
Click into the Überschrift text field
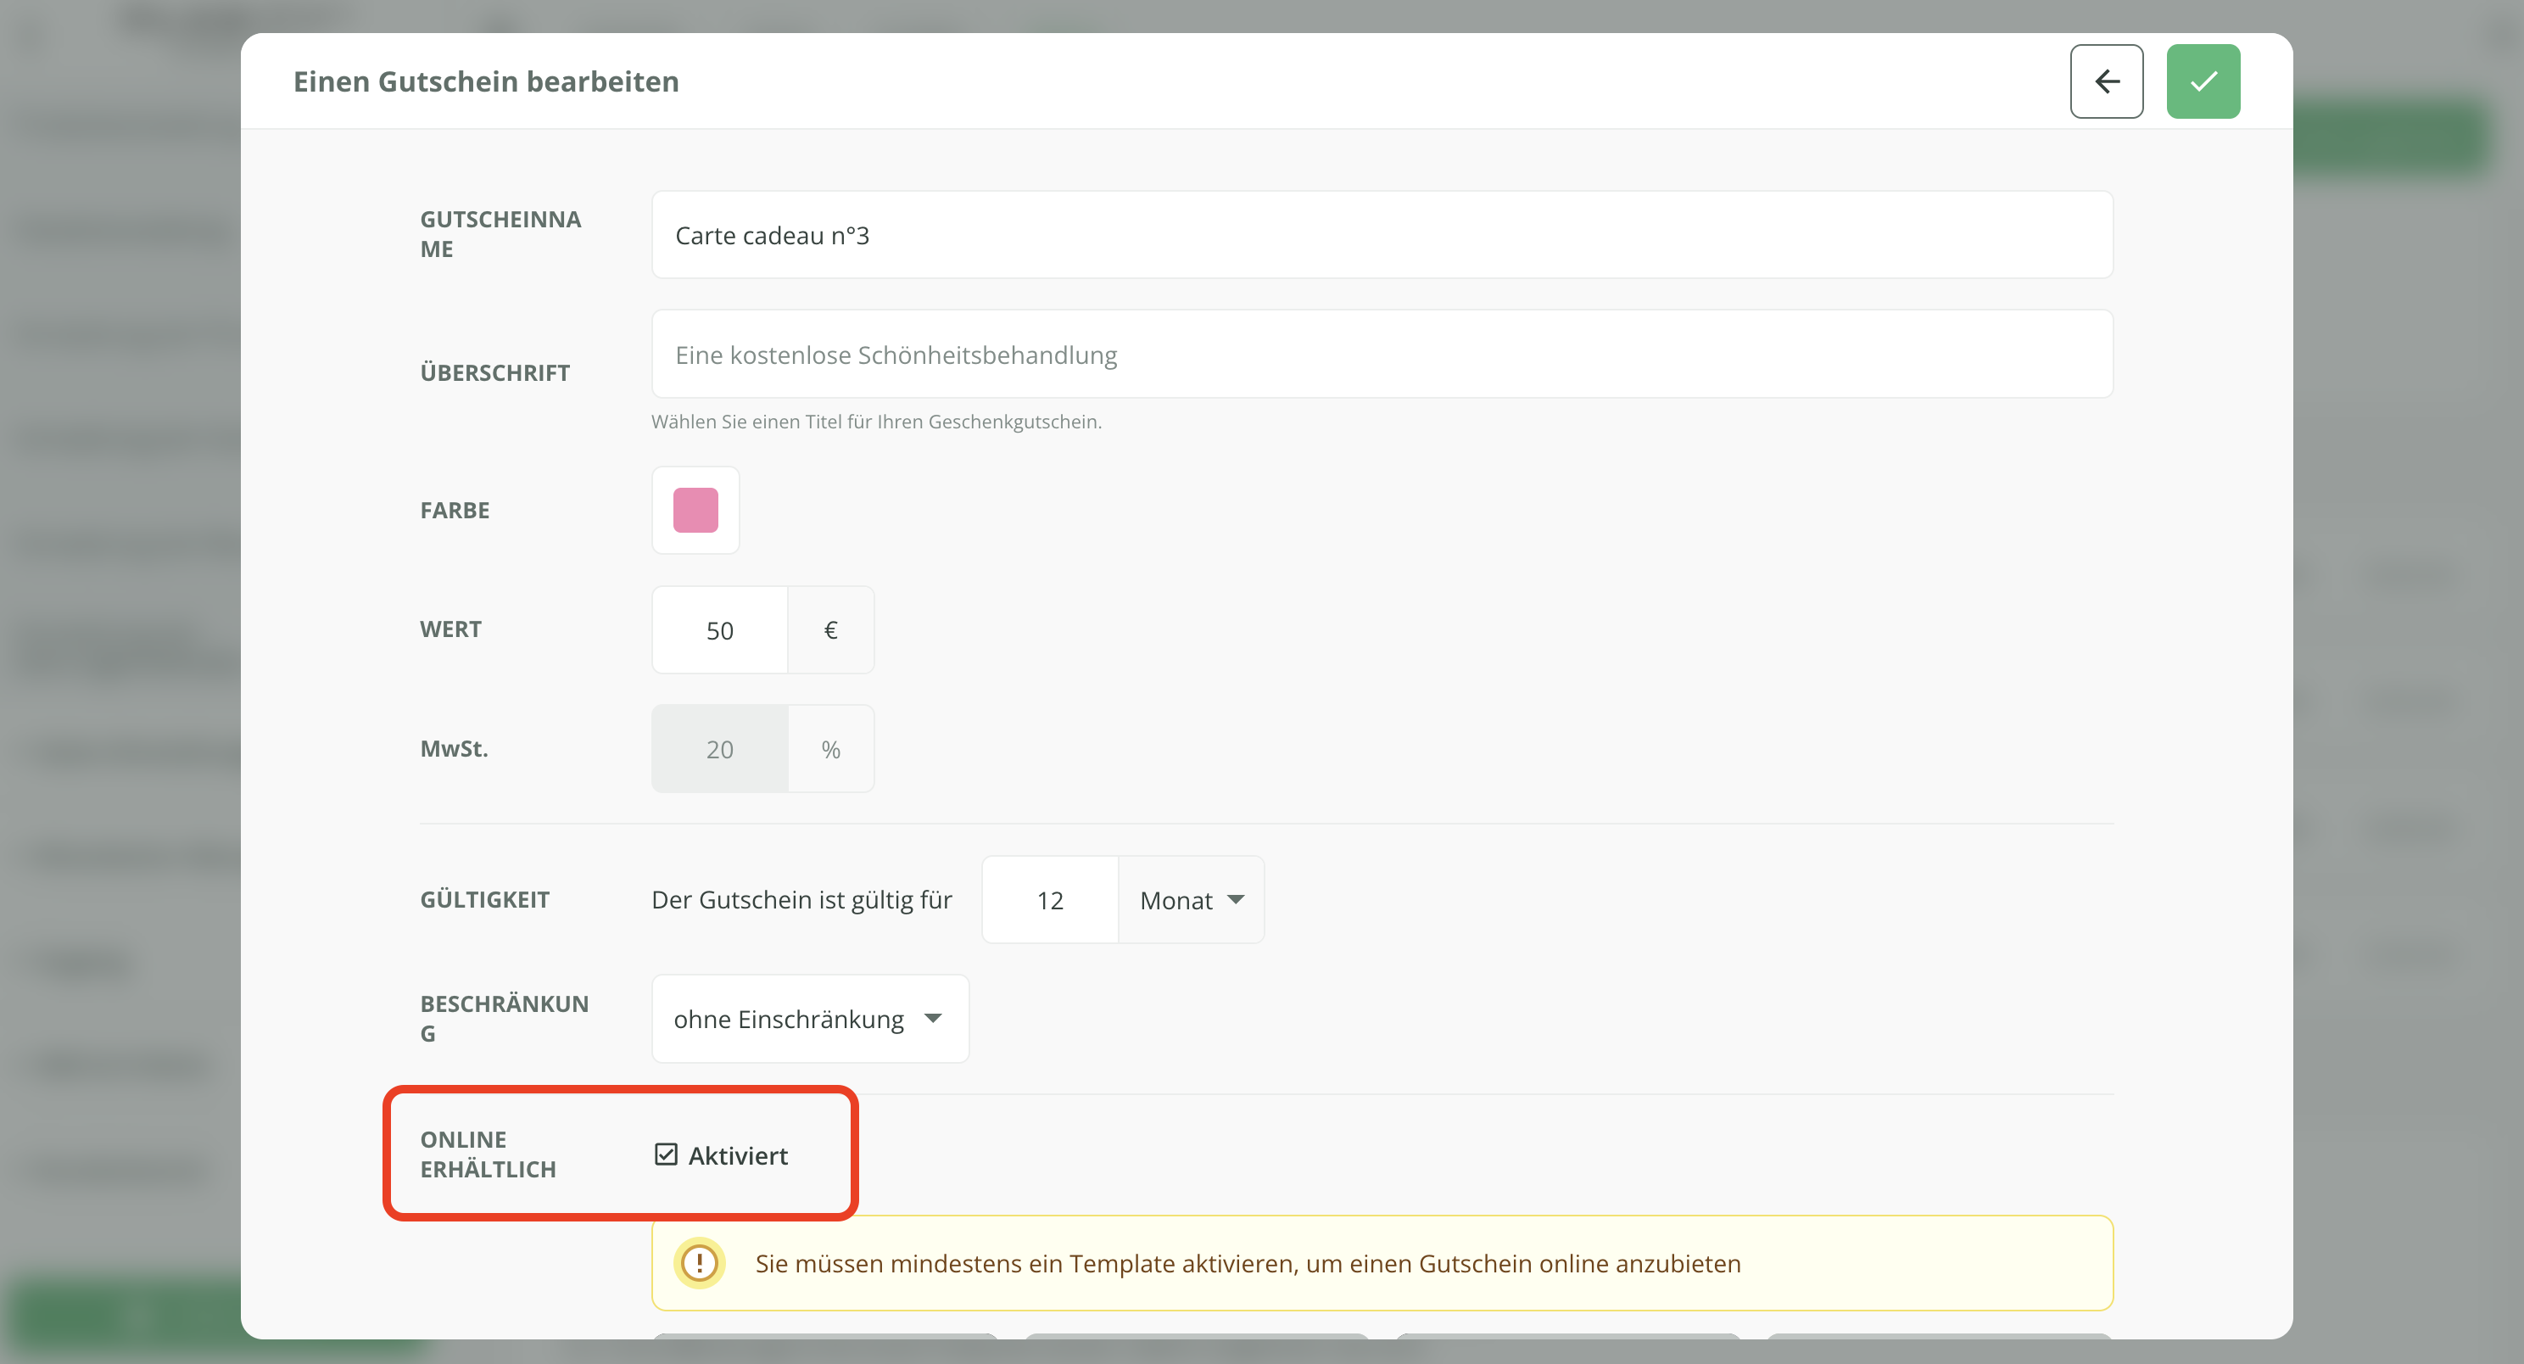click(x=1382, y=355)
